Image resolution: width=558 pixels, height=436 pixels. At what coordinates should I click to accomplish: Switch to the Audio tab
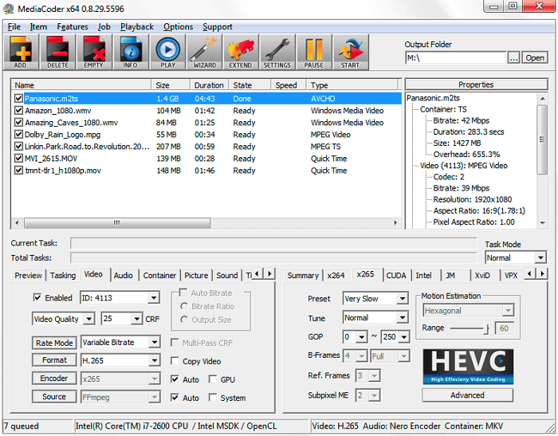coord(123,275)
